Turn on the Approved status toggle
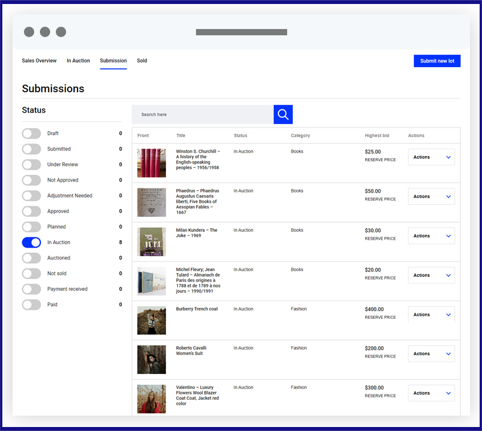482x431 pixels. coord(31,211)
